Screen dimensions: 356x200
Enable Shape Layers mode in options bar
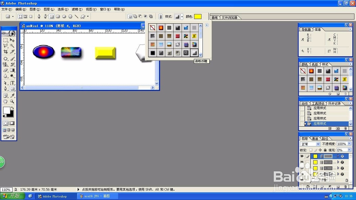20,16
